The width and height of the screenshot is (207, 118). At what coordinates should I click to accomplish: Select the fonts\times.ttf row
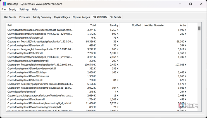pyautogui.click(x=102, y=92)
